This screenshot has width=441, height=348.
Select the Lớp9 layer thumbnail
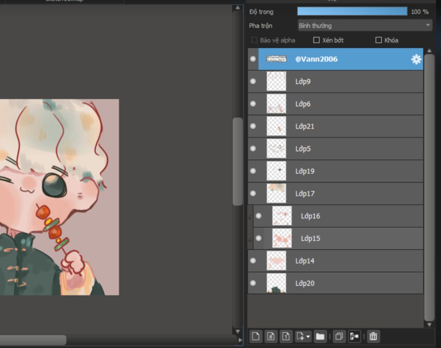pyautogui.click(x=276, y=81)
